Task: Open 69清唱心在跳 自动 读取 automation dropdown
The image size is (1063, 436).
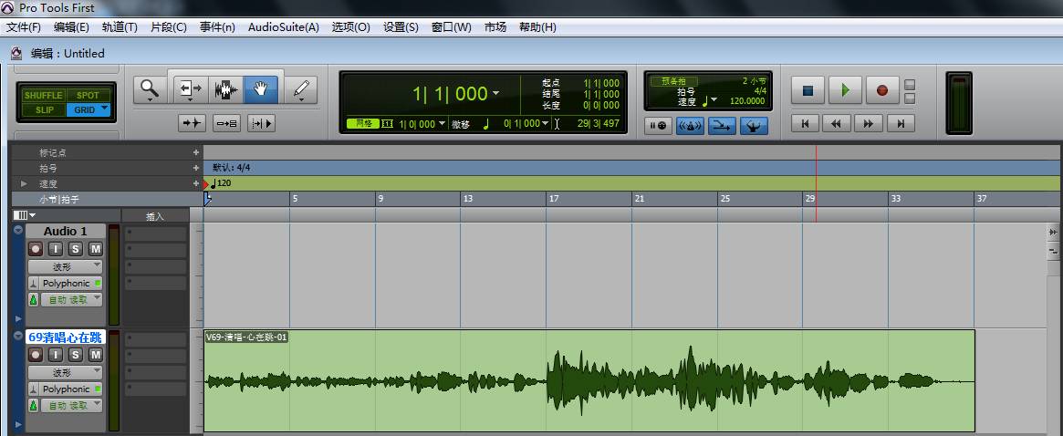Action: pyautogui.click(x=71, y=406)
